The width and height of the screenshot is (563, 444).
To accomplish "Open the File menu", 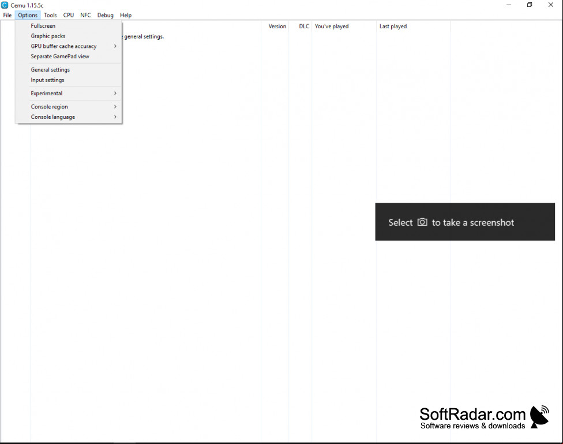I will 7,15.
